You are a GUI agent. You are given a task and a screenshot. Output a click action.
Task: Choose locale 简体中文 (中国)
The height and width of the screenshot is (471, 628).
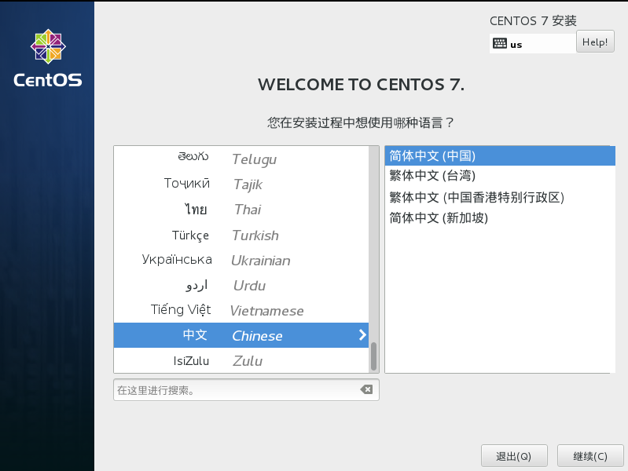(x=500, y=155)
